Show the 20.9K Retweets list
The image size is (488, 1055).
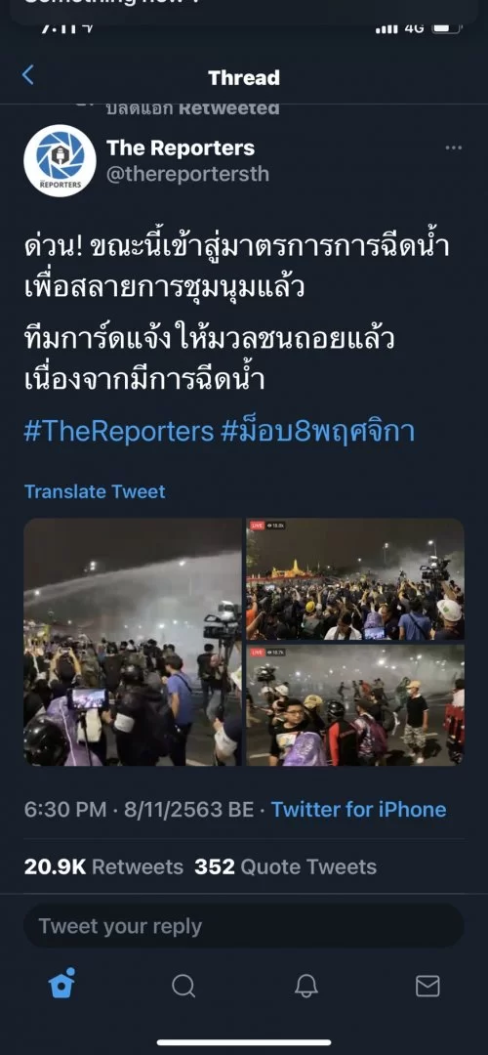click(x=103, y=866)
